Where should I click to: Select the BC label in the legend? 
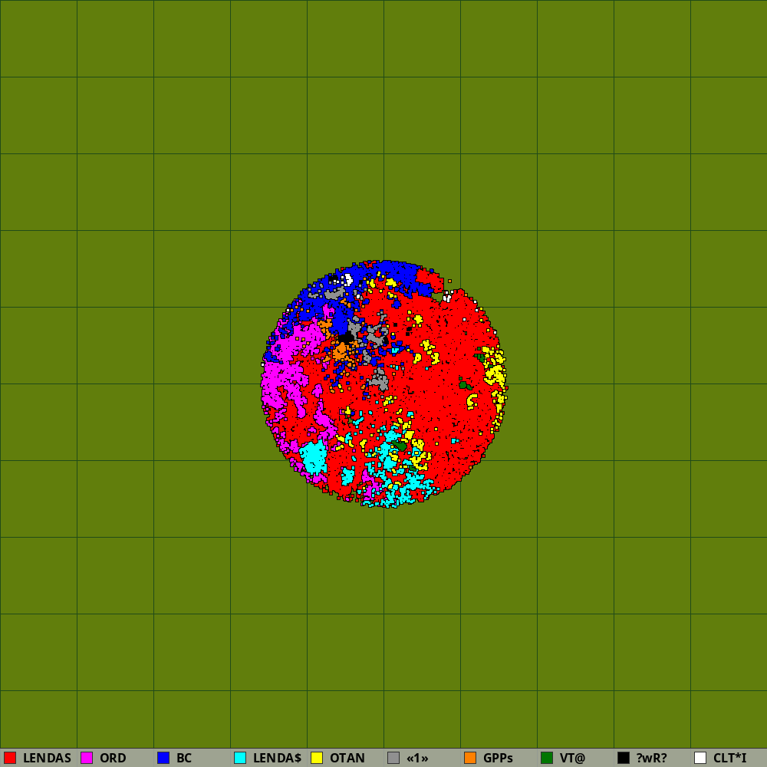click(184, 758)
